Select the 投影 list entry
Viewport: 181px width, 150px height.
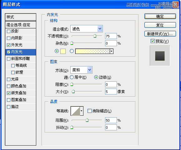(21, 31)
